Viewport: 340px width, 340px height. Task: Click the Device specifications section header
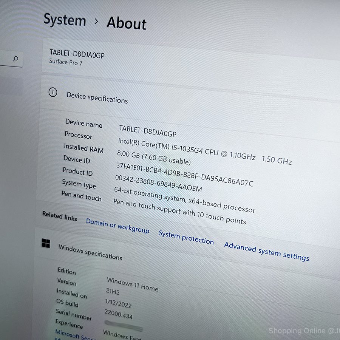point(97,98)
